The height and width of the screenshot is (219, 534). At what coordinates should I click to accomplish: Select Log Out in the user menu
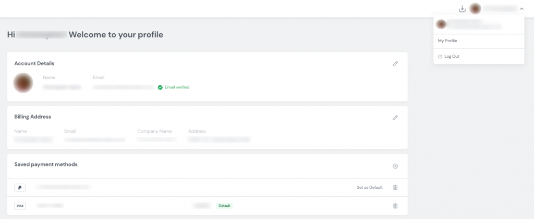[452, 56]
